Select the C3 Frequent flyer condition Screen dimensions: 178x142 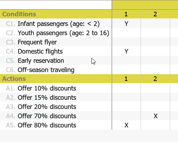56,42
